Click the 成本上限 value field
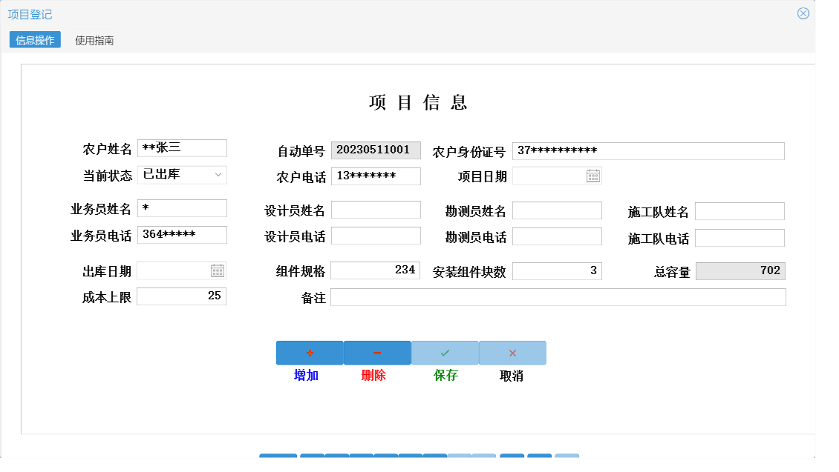 pos(182,296)
